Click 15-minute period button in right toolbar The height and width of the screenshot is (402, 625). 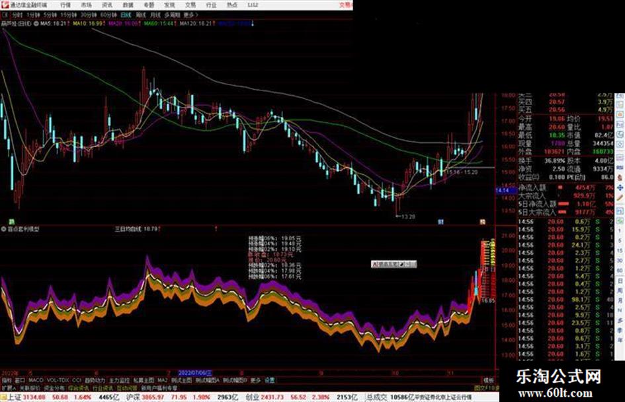coord(620,251)
